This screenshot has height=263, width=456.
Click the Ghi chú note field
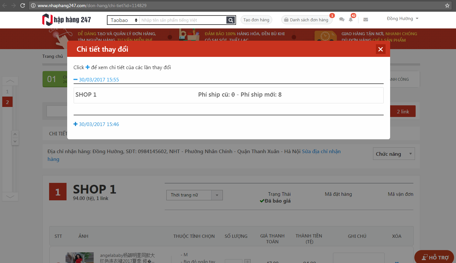click(358, 258)
